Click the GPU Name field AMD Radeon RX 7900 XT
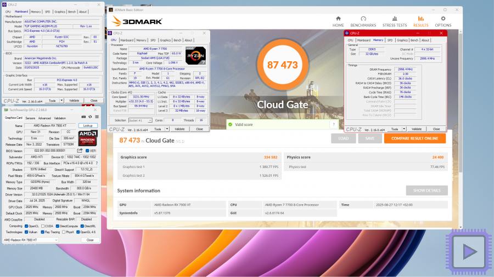This screenshot has height=277, width=494. pos(50,125)
